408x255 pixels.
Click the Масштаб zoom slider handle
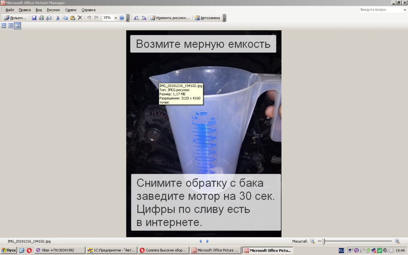(x=323, y=241)
